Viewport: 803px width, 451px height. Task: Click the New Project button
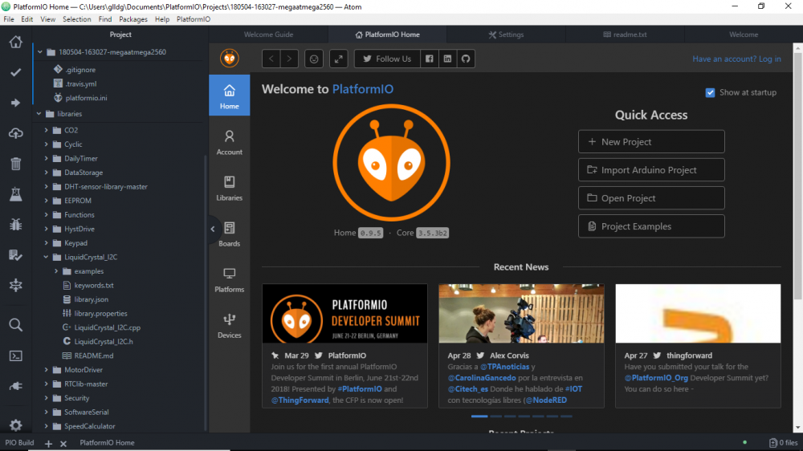[x=651, y=142]
